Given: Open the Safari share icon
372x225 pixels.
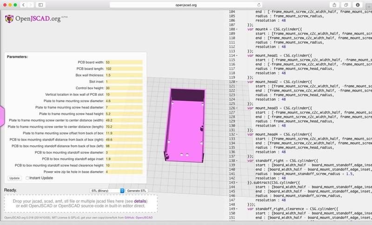Looking at the screenshot, I should pyautogui.click(x=334, y=5).
